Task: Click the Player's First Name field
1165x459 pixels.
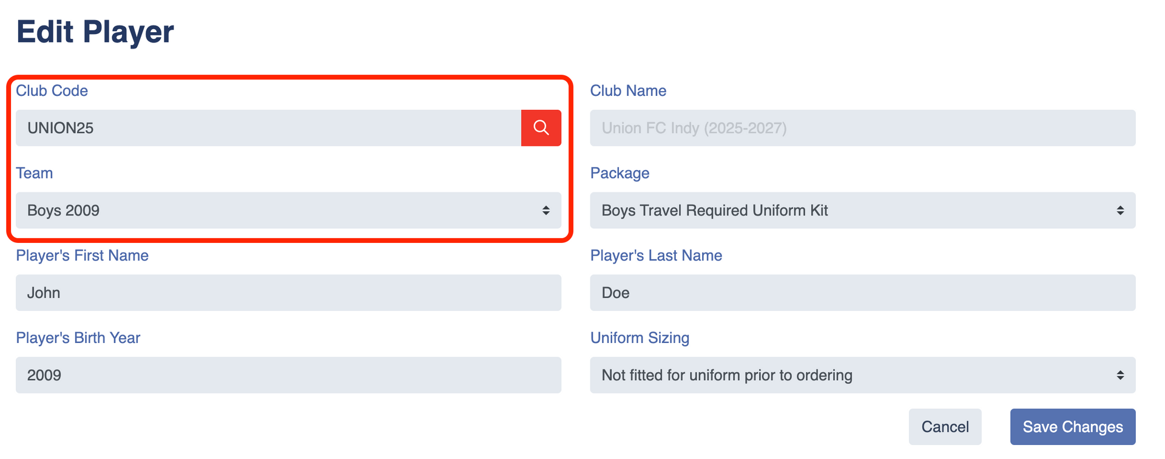Action: click(x=288, y=293)
